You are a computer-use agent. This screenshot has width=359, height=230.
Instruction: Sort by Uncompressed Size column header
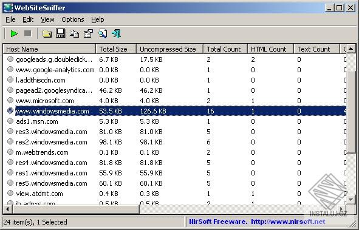pos(170,49)
